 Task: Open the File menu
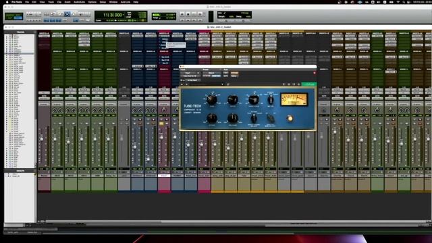point(27,2)
